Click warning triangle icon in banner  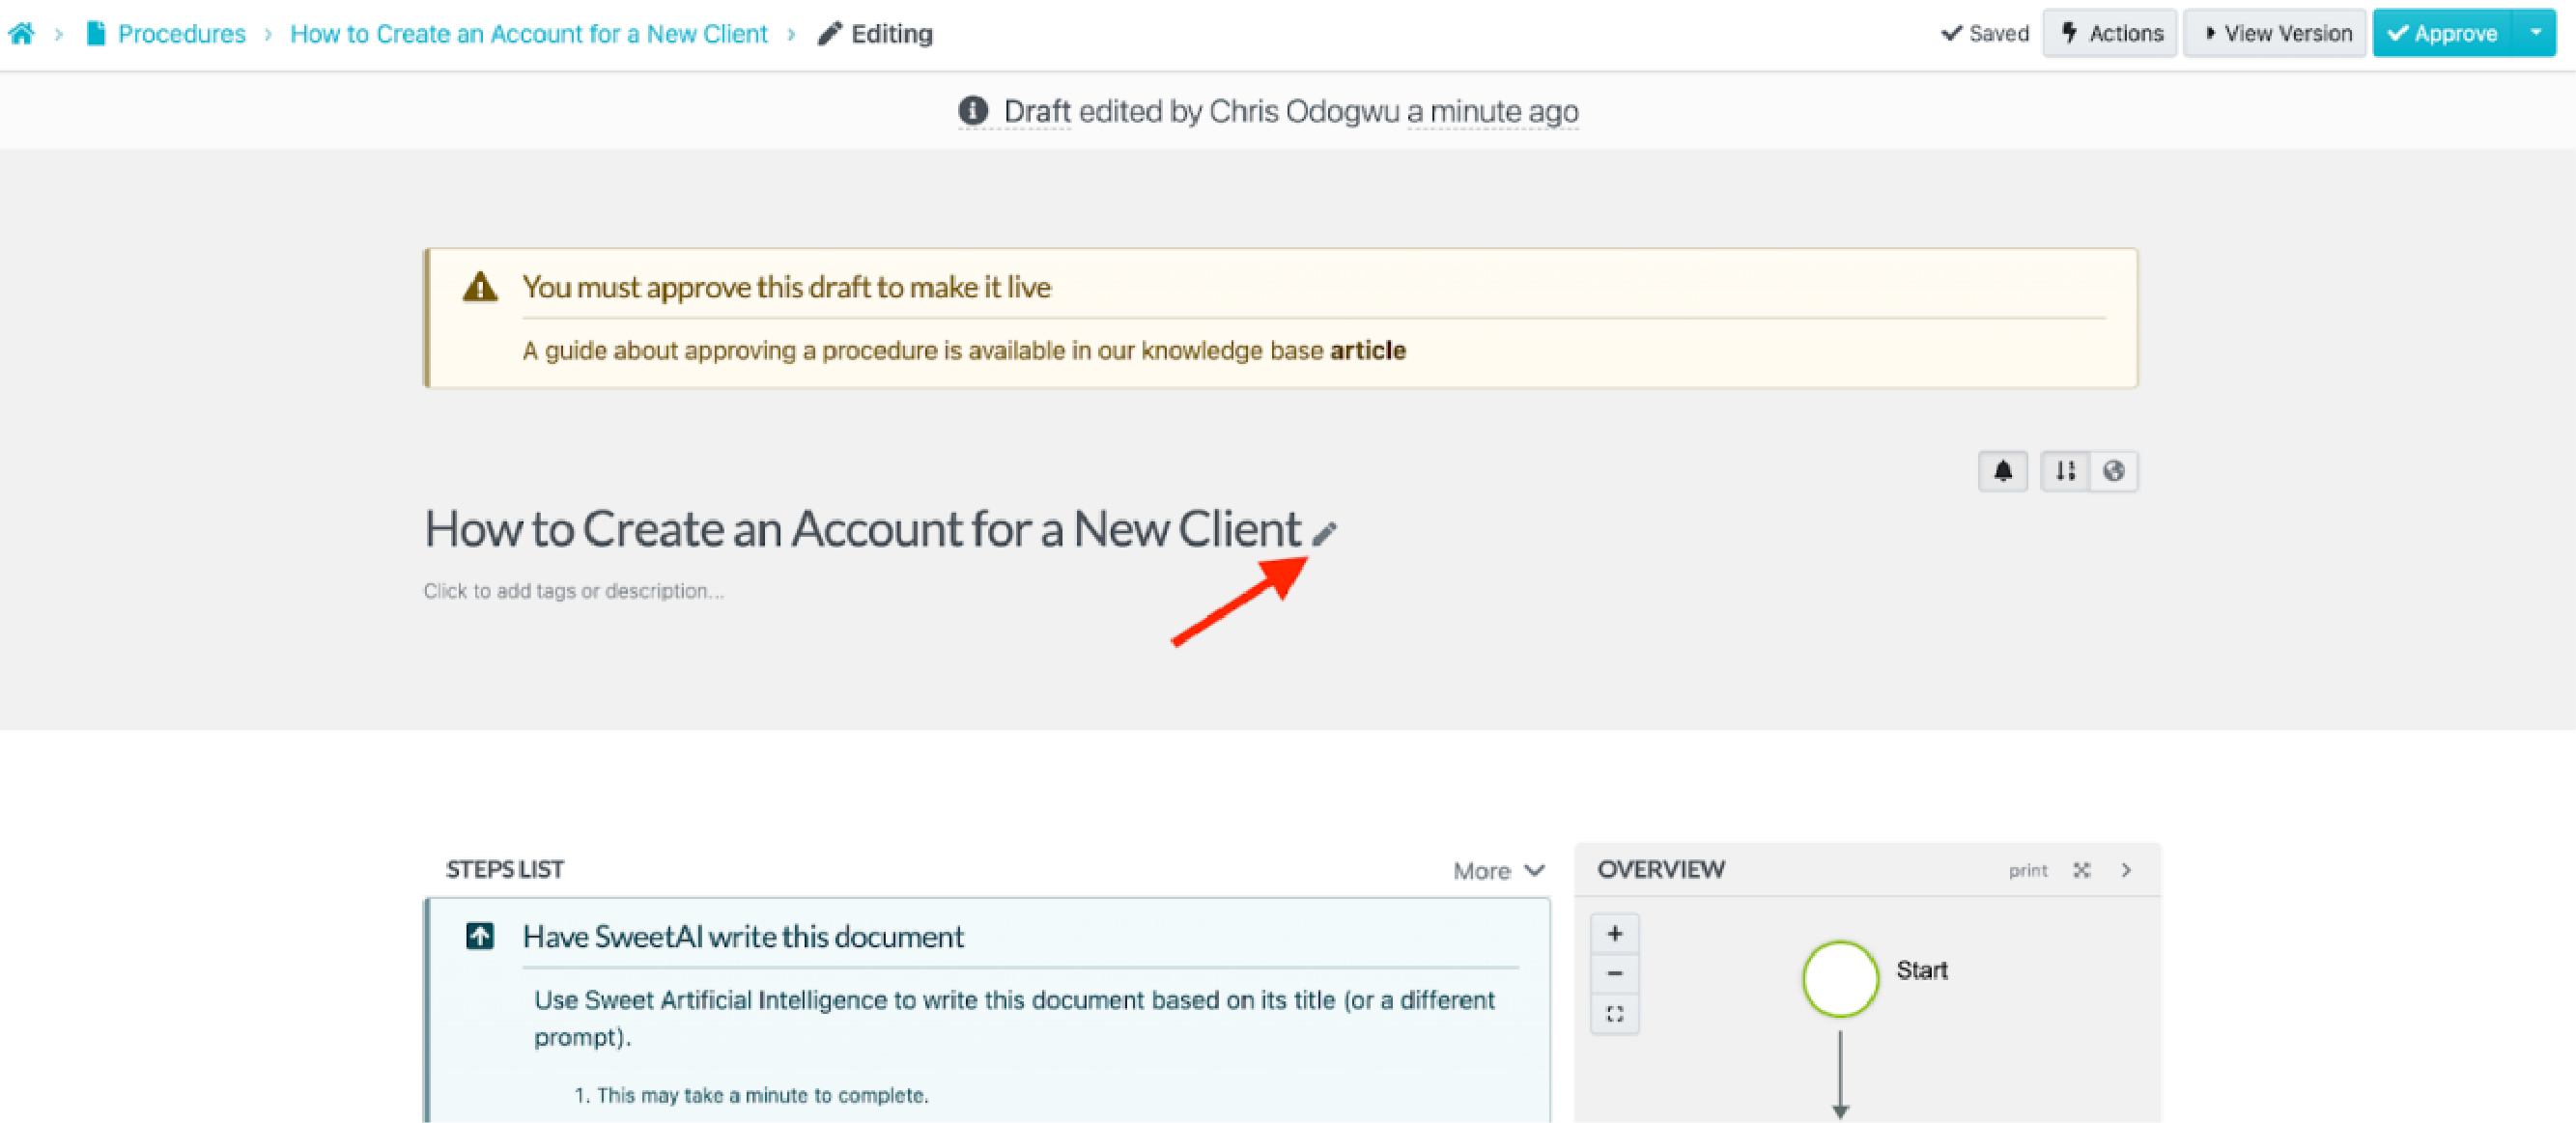[x=480, y=288]
